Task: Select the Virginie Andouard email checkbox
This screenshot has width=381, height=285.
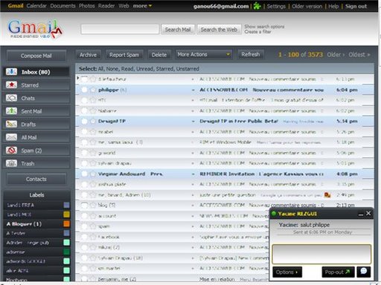Action: pyautogui.click(x=84, y=174)
